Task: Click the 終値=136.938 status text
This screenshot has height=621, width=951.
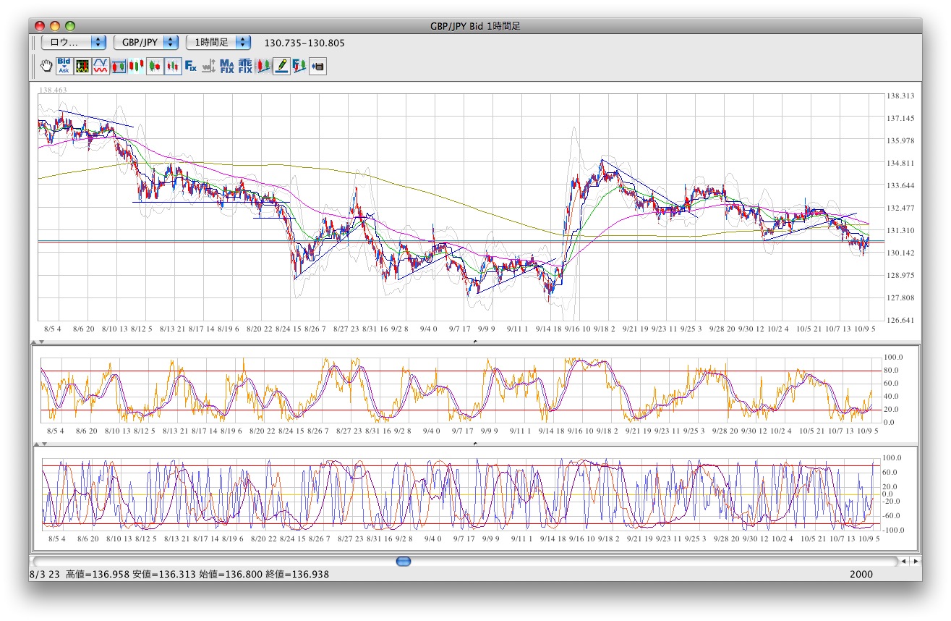Action: pyautogui.click(x=298, y=574)
